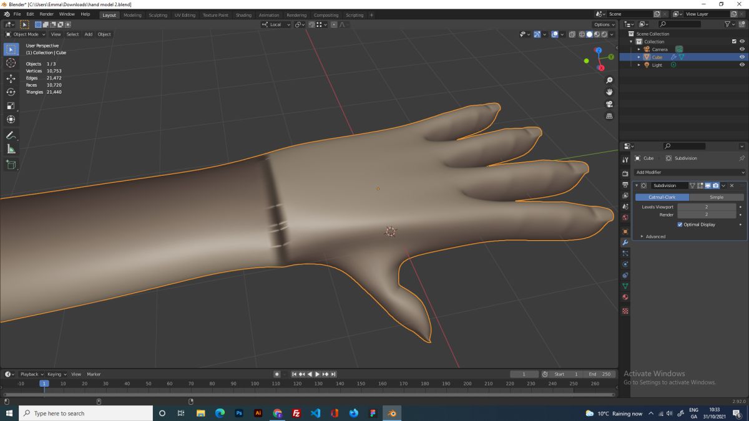749x421 pixels.
Task: Open the Physics properties tab
Action: pos(625,264)
